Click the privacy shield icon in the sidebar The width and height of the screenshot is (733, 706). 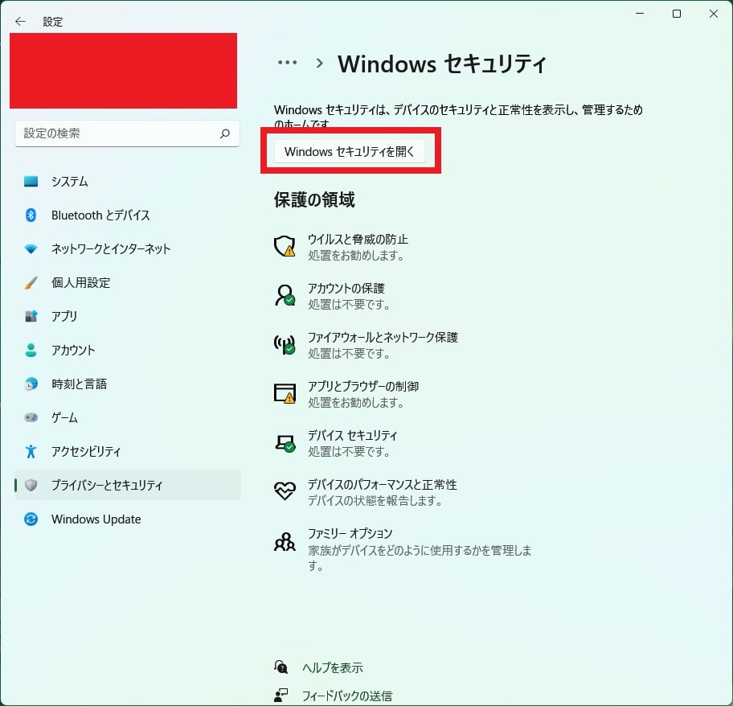31,485
